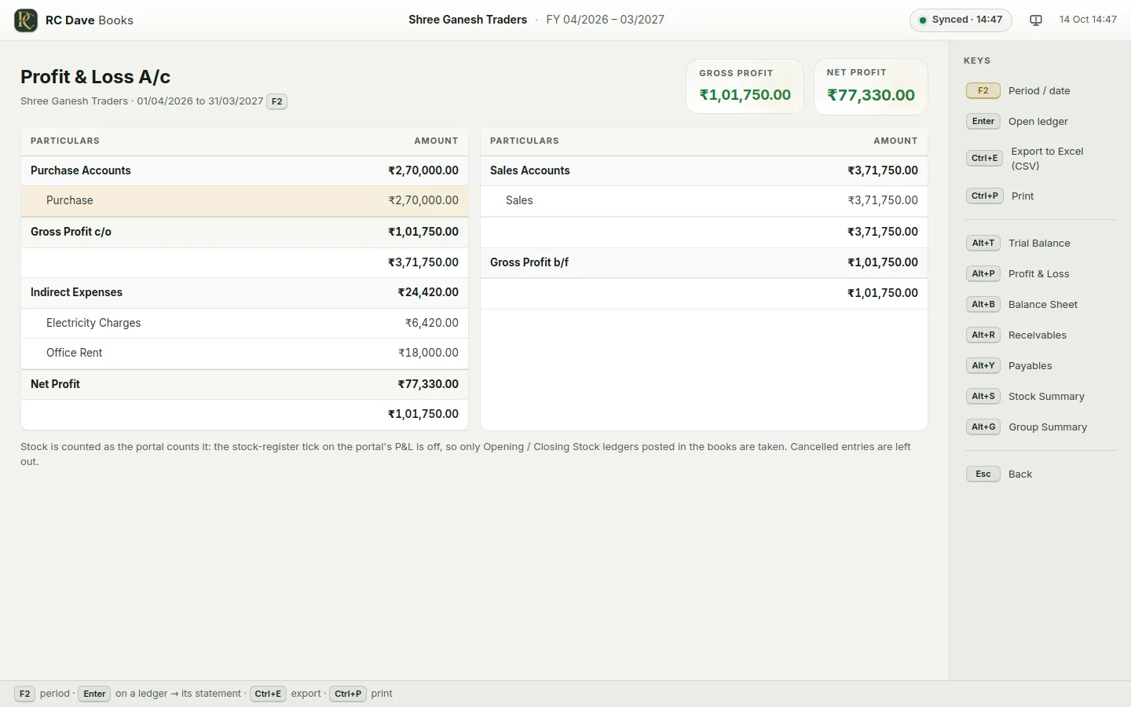Select the Sales Accounts group row
Viewport: 1131px width, 707px height.
click(x=704, y=170)
